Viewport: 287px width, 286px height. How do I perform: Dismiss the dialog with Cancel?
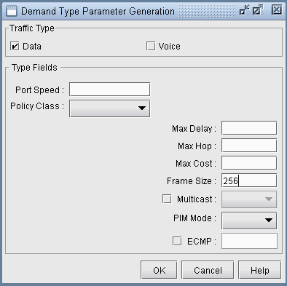point(208,270)
